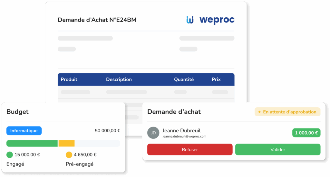Screen dimensions: 330x177
Task: Click the JD user avatar
Action: tap(153, 133)
